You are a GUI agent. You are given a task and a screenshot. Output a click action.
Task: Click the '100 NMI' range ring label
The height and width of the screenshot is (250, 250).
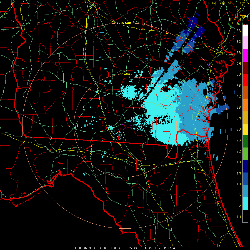pos(125,23)
